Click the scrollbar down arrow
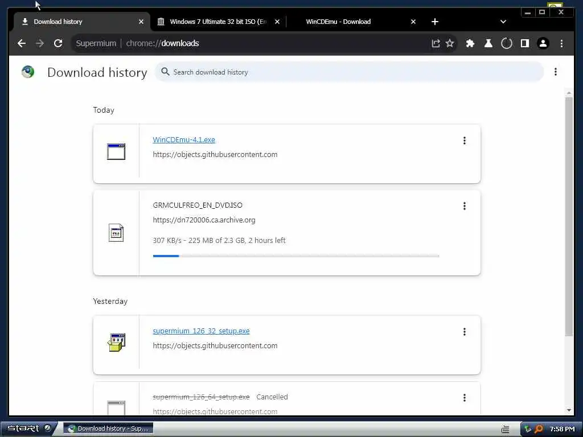The width and height of the screenshot is (583, 437). click(x=569, y=410)
